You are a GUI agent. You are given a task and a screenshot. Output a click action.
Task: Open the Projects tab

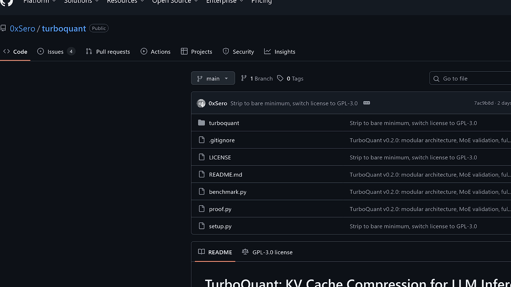pos(196,51)
